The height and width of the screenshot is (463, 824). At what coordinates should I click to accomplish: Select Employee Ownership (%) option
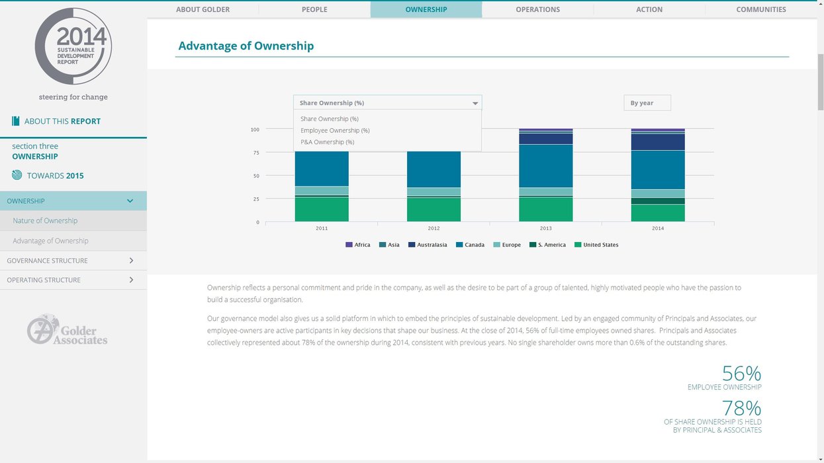pos(335,130)
